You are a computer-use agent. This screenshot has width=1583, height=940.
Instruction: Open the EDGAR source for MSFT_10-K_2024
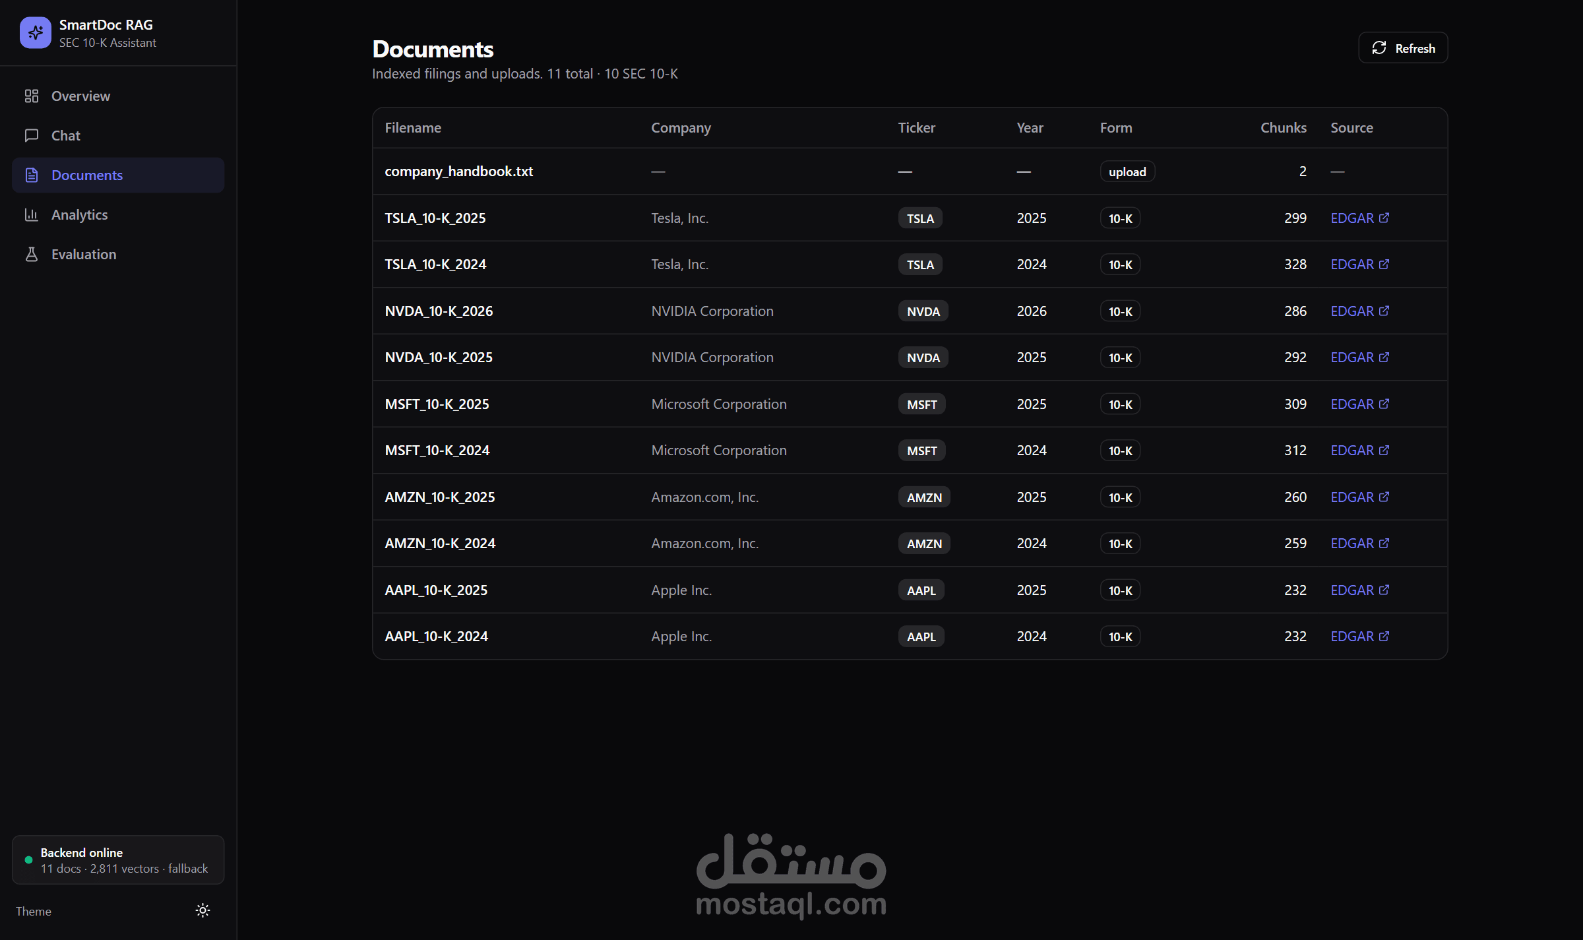tap(1359, 451)
